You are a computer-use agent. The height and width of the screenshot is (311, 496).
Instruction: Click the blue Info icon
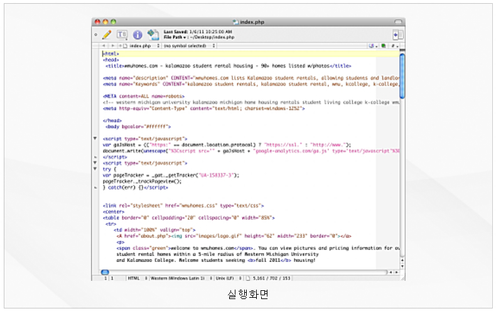(137, 35)
